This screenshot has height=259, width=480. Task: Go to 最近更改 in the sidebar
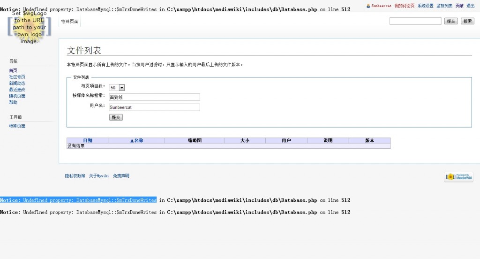17,90
